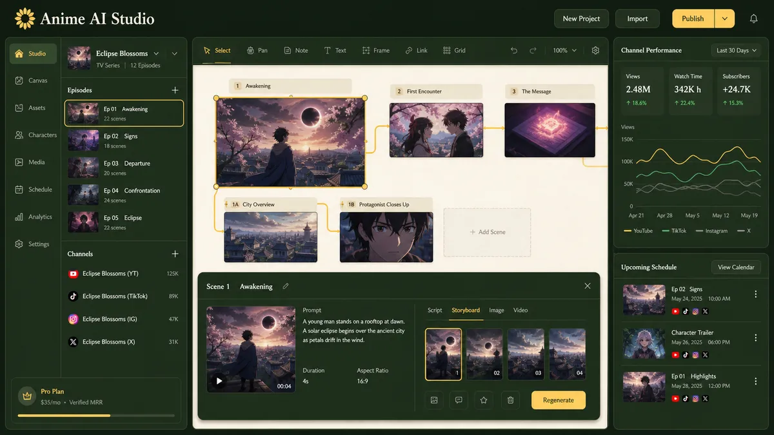Select the Note tool
This screenshot has width=774, height=435.
click(296, 50)
